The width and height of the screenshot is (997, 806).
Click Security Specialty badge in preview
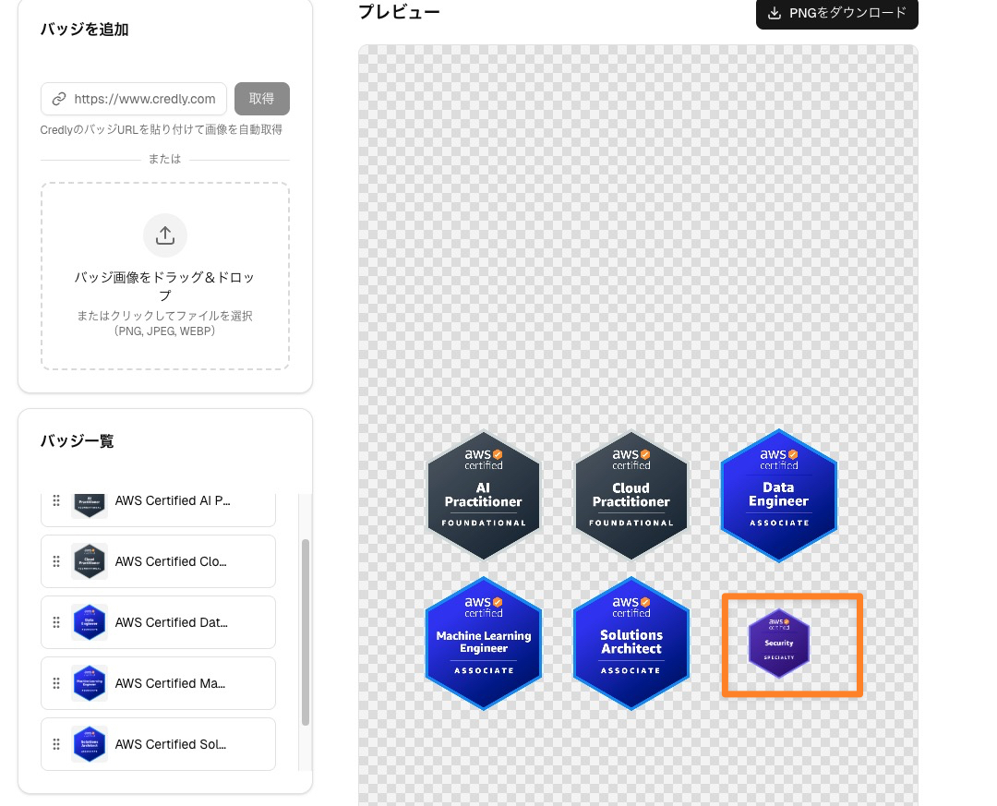779,644
